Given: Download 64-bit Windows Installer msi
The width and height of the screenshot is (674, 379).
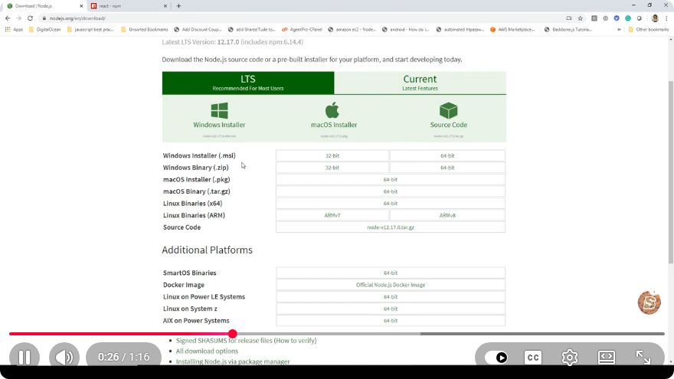Looking at the screenshot, I should pyautogui.click(x=447, y=155).
